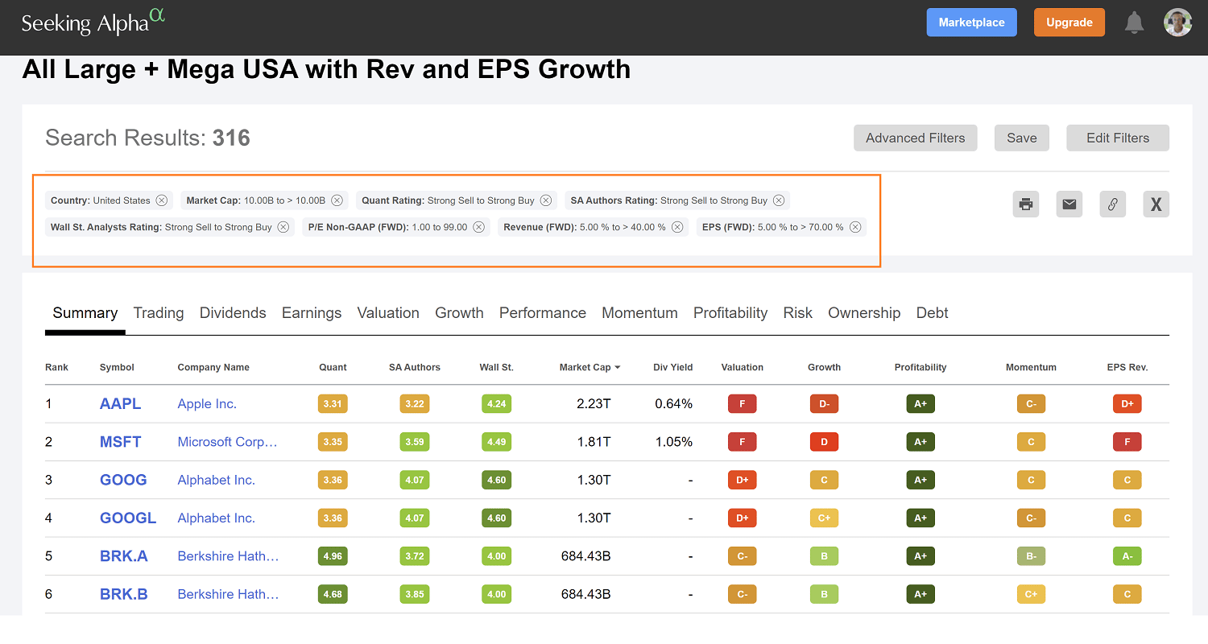
Task: Open the BRK.A symbol link
Action: tap(124, 556)
